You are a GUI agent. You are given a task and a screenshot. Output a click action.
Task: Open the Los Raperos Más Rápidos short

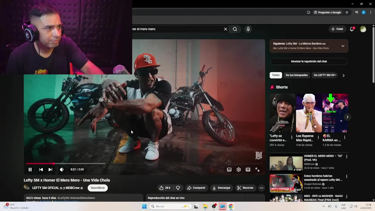point(309,113)
